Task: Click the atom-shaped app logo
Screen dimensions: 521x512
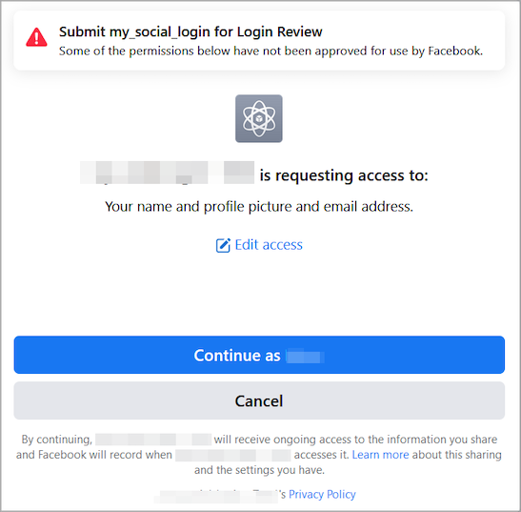Action: tap(259, 119)
